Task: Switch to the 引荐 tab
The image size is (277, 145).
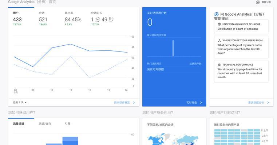Action: [67, 124]
